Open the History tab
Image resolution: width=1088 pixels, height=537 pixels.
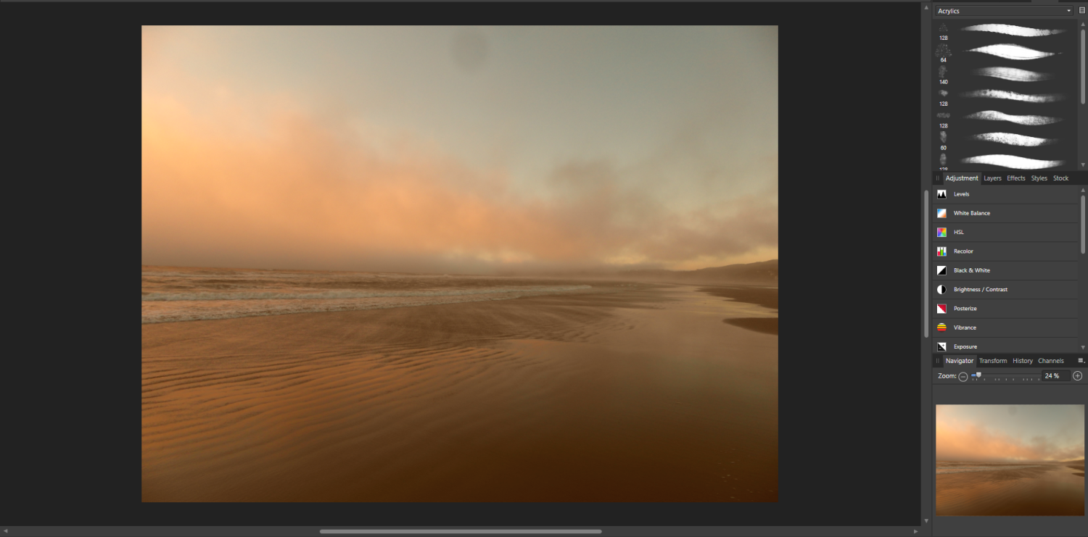pos(1023,361)
